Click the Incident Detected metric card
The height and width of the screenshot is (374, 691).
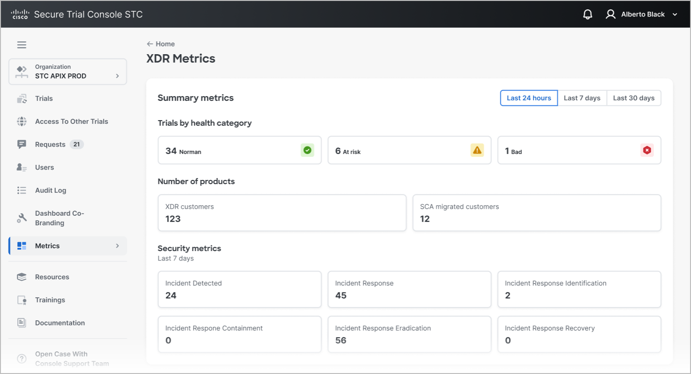coord(240,289)
